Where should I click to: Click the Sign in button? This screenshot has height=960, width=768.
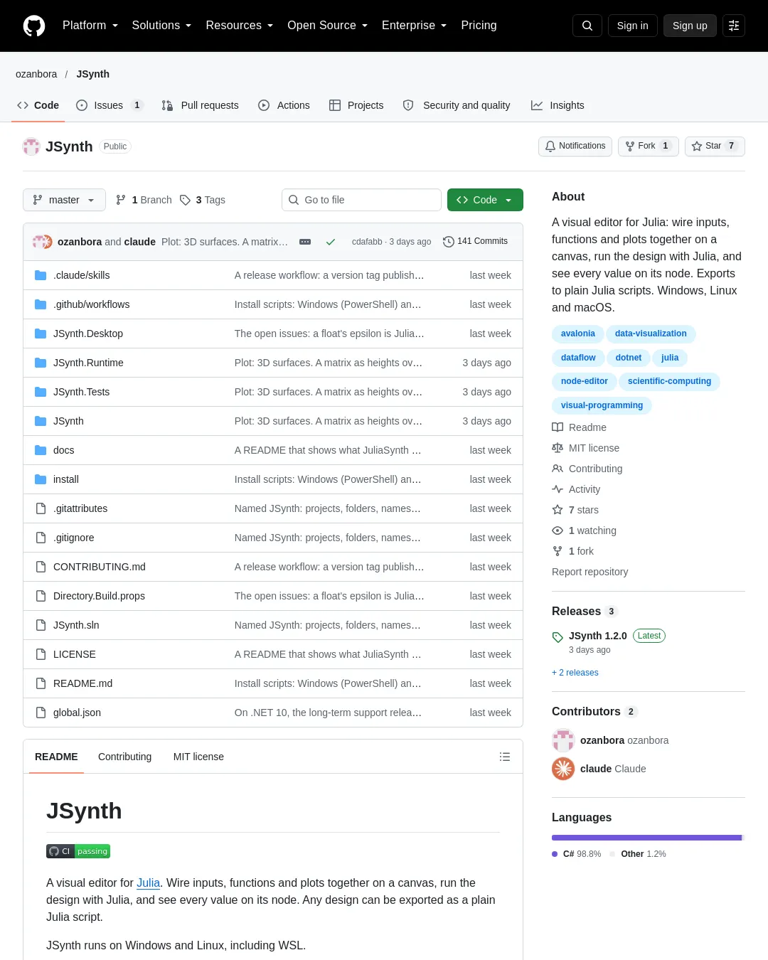pyautogui.click(x=633, y=26)
